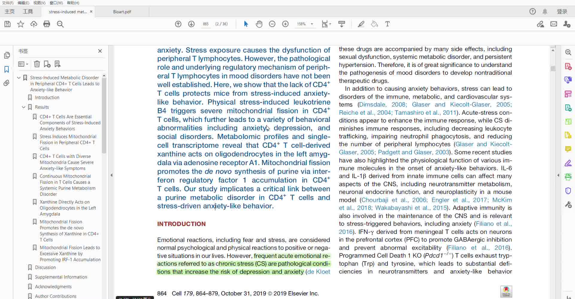
Task: Click the page number input field
Action: pyautogui.click(x=206, y=24)
